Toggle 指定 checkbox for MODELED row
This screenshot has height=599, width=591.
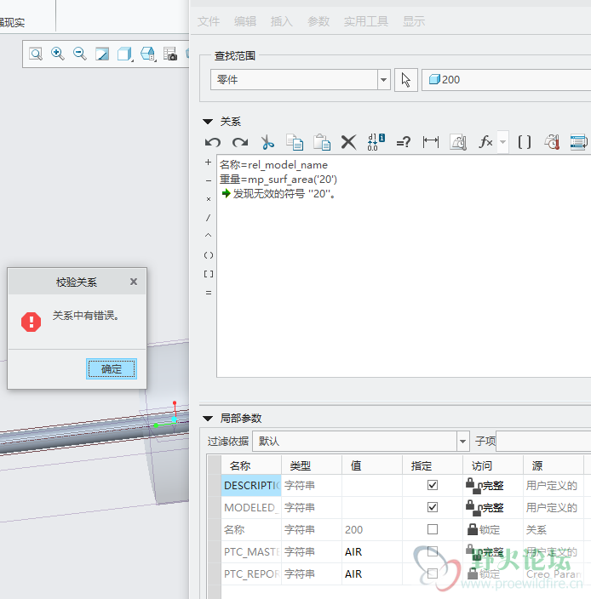[433, 507]
